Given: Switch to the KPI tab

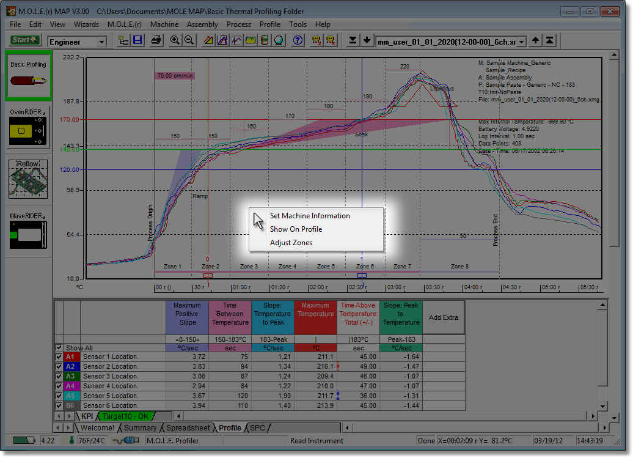Looking at the screenshot, I should [x=87, y=416].
